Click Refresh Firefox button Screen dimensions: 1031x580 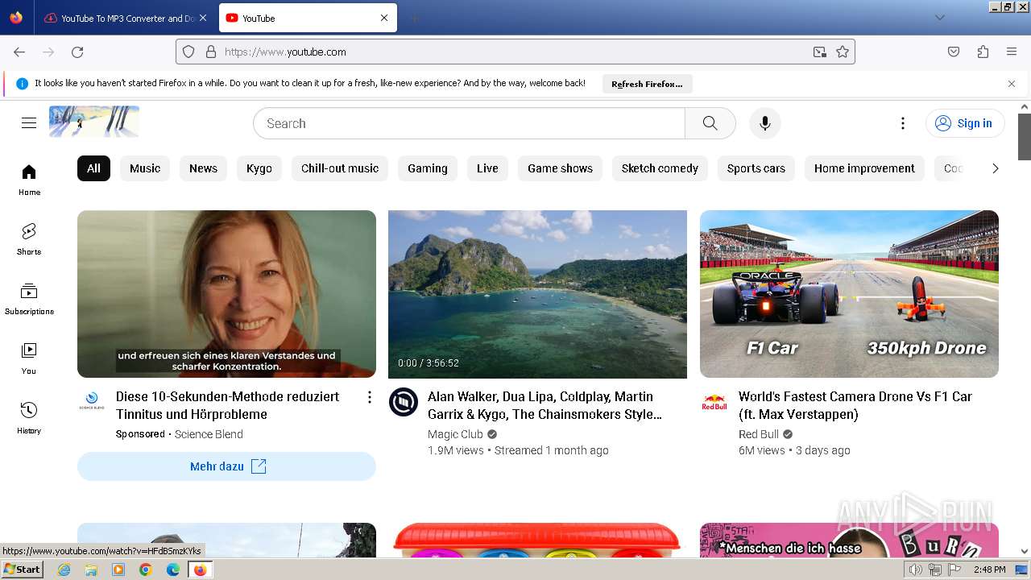[x=647, y=84]
